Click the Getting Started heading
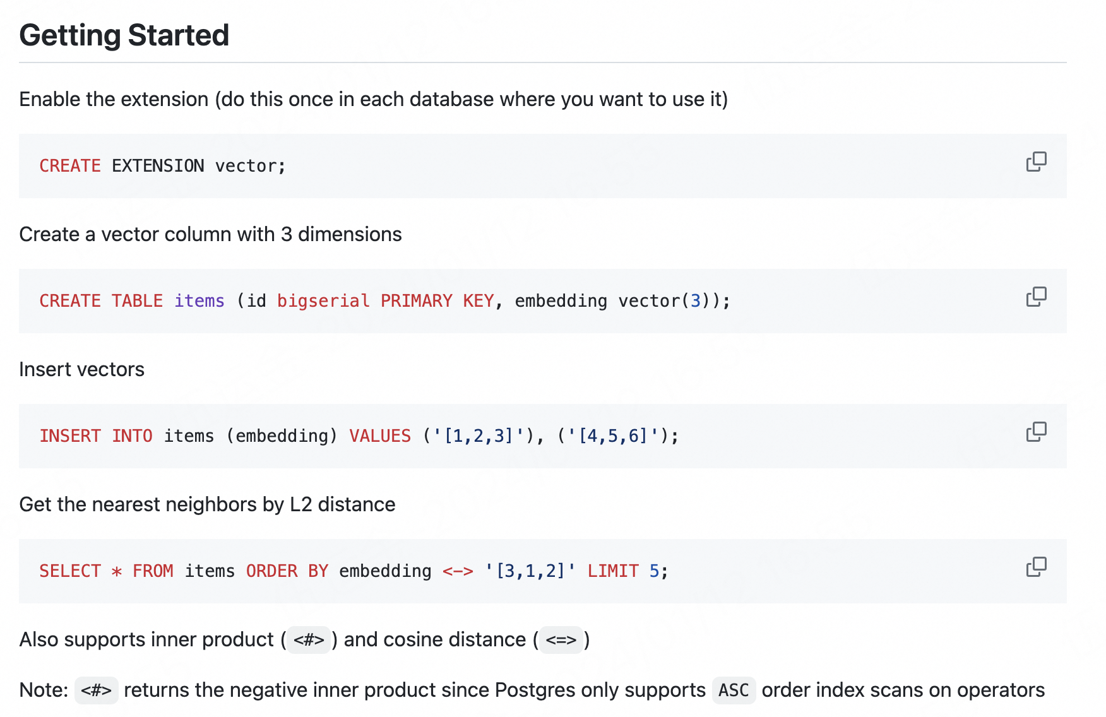Viewport: 1106px width, 717px height. [124, 35]
